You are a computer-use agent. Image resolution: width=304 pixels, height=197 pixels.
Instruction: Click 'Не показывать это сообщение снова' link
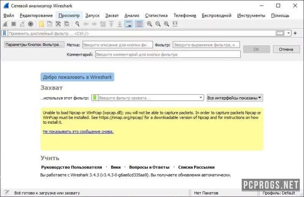[x=78, y=131]
